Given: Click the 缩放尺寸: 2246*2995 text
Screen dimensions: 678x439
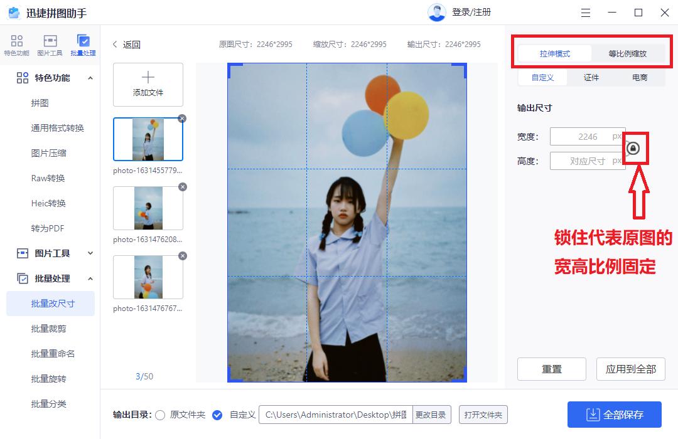Looking at the screenshot, I should coord(350,45).
